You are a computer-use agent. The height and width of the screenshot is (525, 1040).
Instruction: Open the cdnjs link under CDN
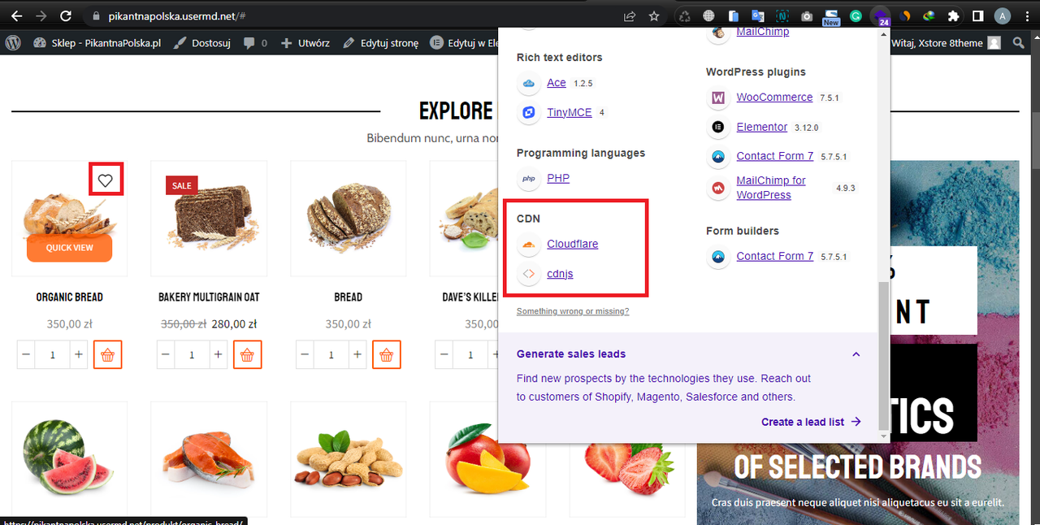pyautogui.click(x=560, y=274)
